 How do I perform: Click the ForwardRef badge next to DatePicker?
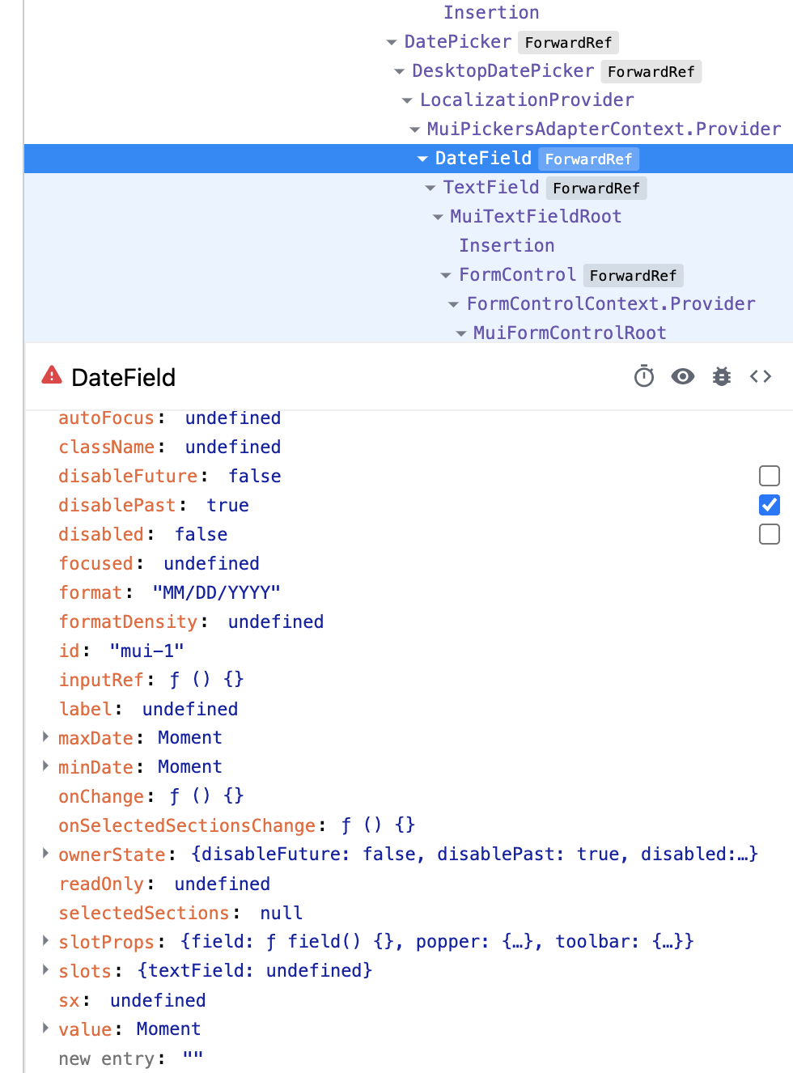pos(568,42)
